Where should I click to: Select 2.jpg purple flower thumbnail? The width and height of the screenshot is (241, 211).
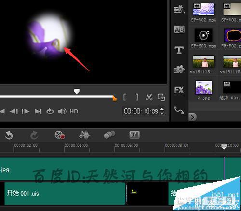point(203,87)
